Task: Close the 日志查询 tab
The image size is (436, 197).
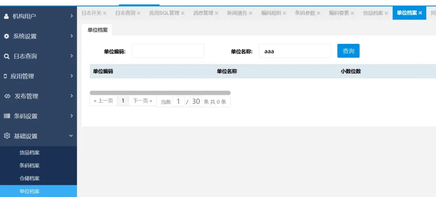Action: (x=139, y=13)
